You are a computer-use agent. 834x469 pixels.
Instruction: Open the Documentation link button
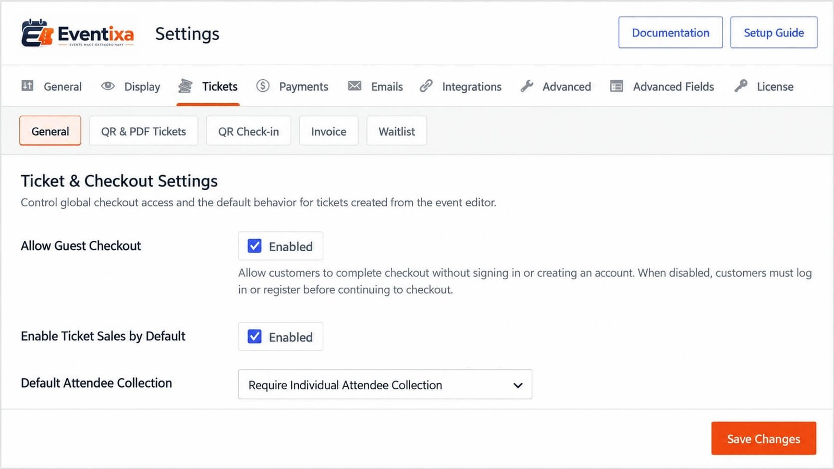coord(670,33)
